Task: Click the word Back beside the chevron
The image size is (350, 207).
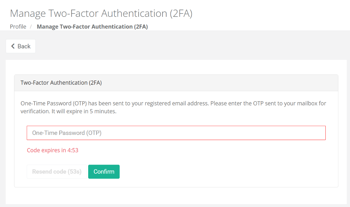Action: click(x=24, y=46)
